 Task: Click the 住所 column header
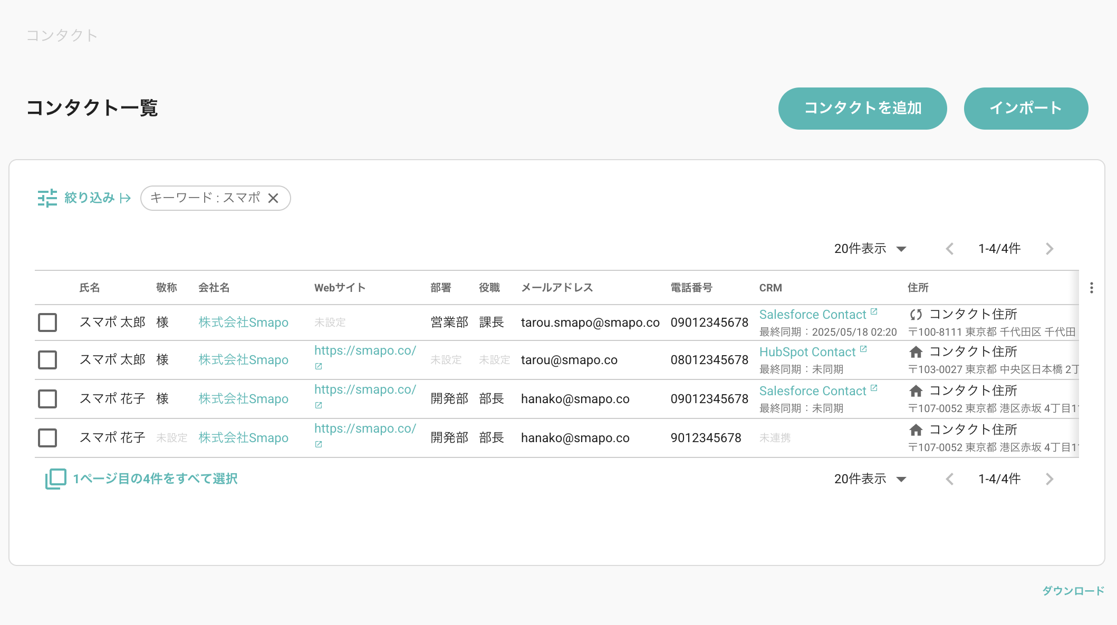(918, 288)
